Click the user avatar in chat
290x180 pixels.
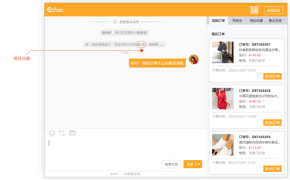click(x=193, y=59)
